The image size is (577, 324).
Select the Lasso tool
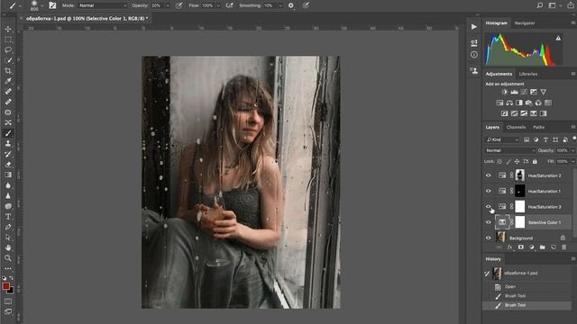pyautogui.click(x=8, y=49)
